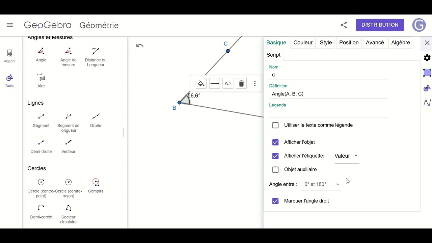
Task: Uncheck 'Marquer l'angle droit' checkbox
Action: (x=275, y=201)
